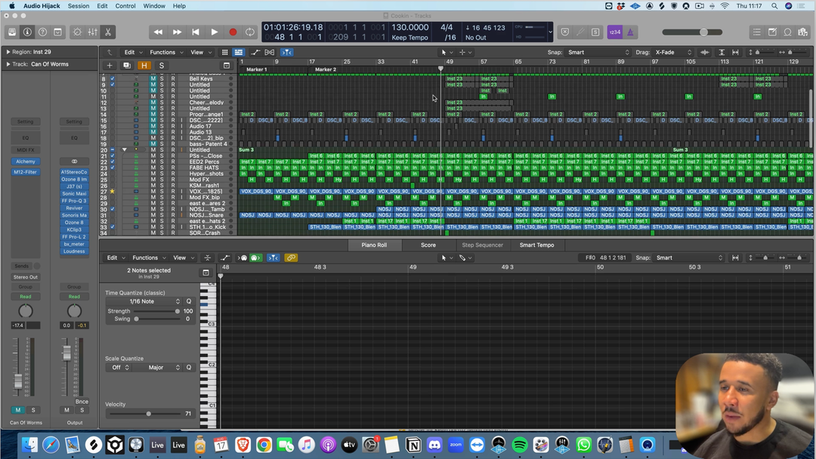
Task: Open the Session menu in menu bar
Action: [x=78, y=5]
